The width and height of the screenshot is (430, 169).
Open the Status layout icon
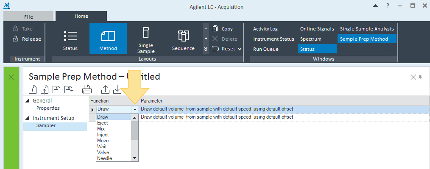70,39
